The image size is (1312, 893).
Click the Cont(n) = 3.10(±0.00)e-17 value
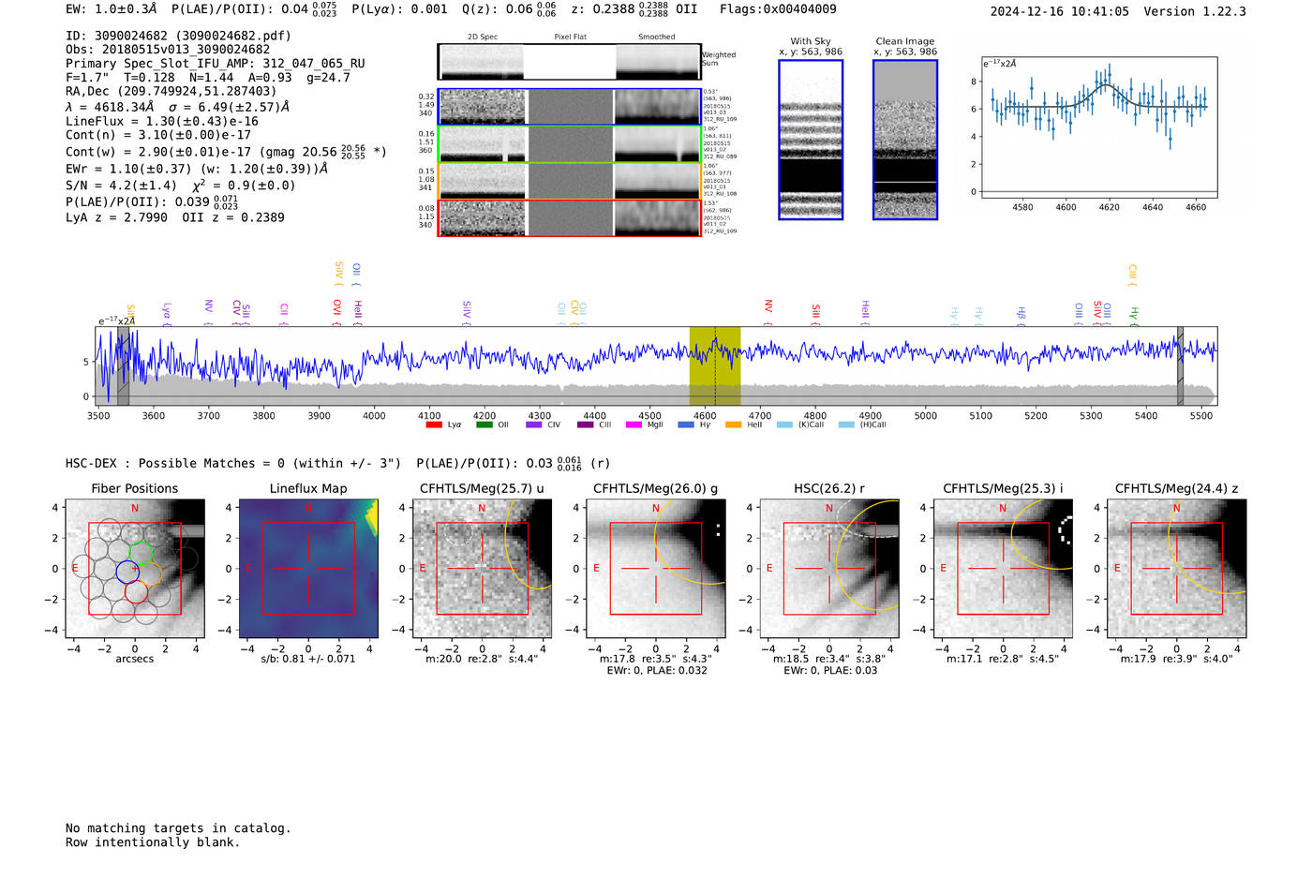pos(158,135)
